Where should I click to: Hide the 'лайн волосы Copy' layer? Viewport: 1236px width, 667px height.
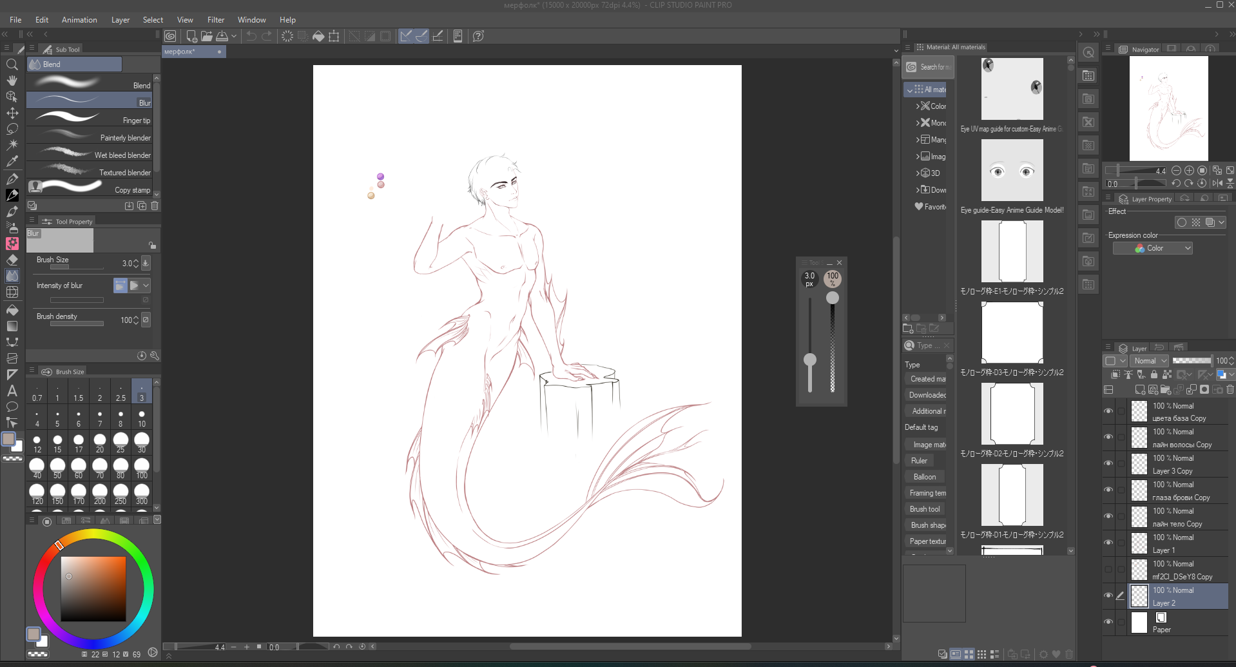click(x=1108, y=438)
